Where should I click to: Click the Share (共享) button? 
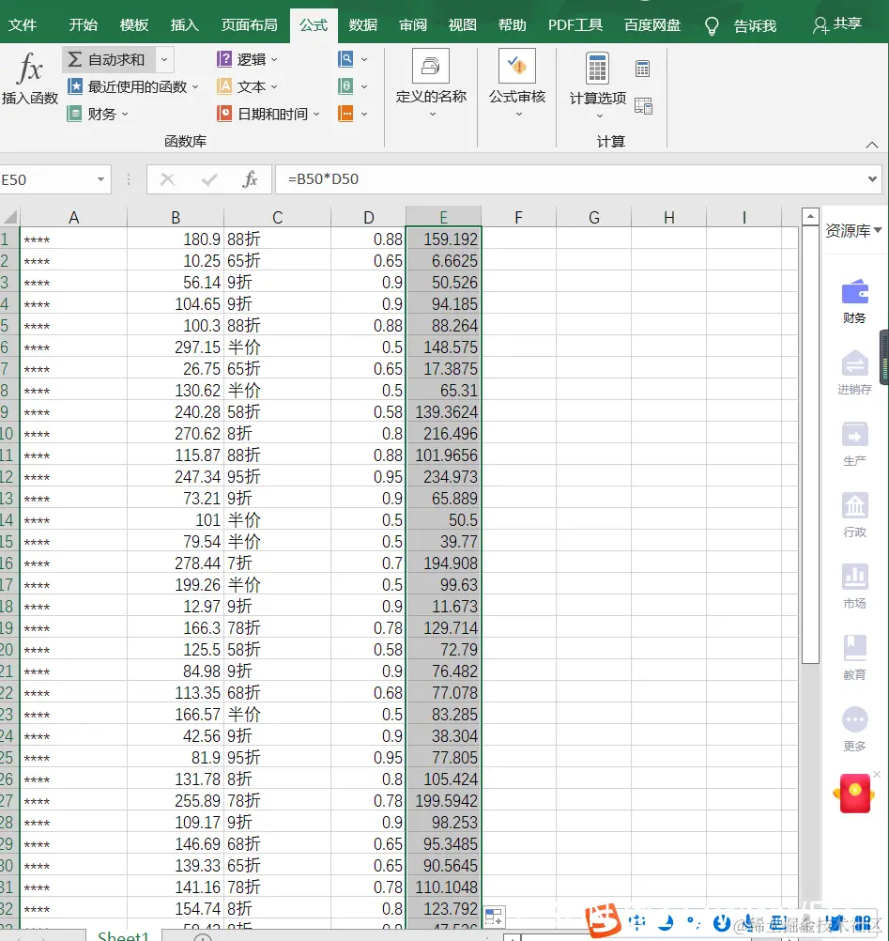click(837, 24)
